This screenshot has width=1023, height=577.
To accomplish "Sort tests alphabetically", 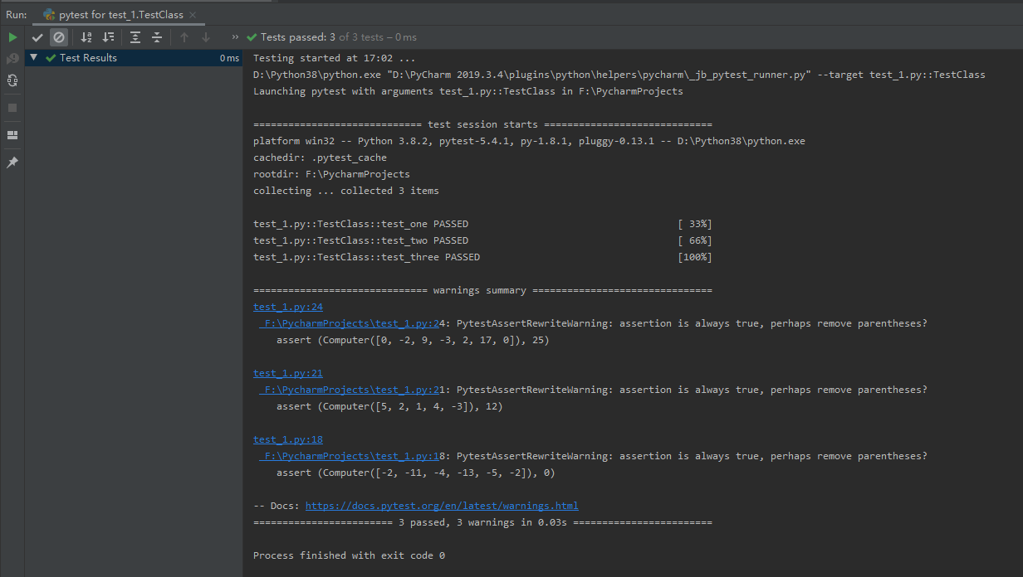I will pos(86,37).
